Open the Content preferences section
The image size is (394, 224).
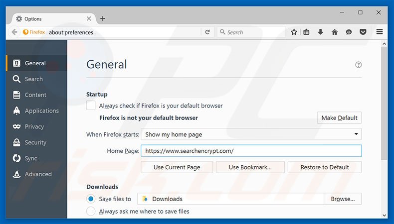pyautogui.click(x=37, y=95)
